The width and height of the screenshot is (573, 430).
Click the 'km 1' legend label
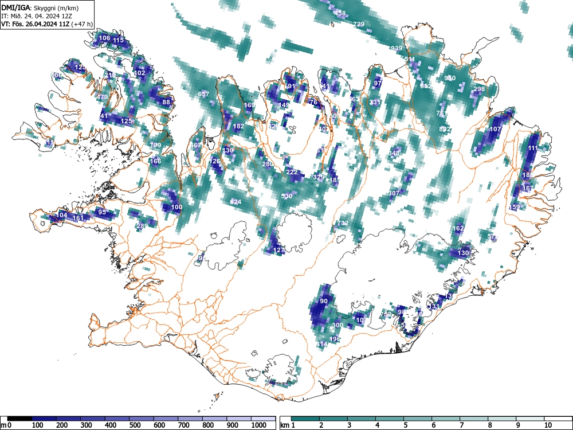tap(288, 425)
